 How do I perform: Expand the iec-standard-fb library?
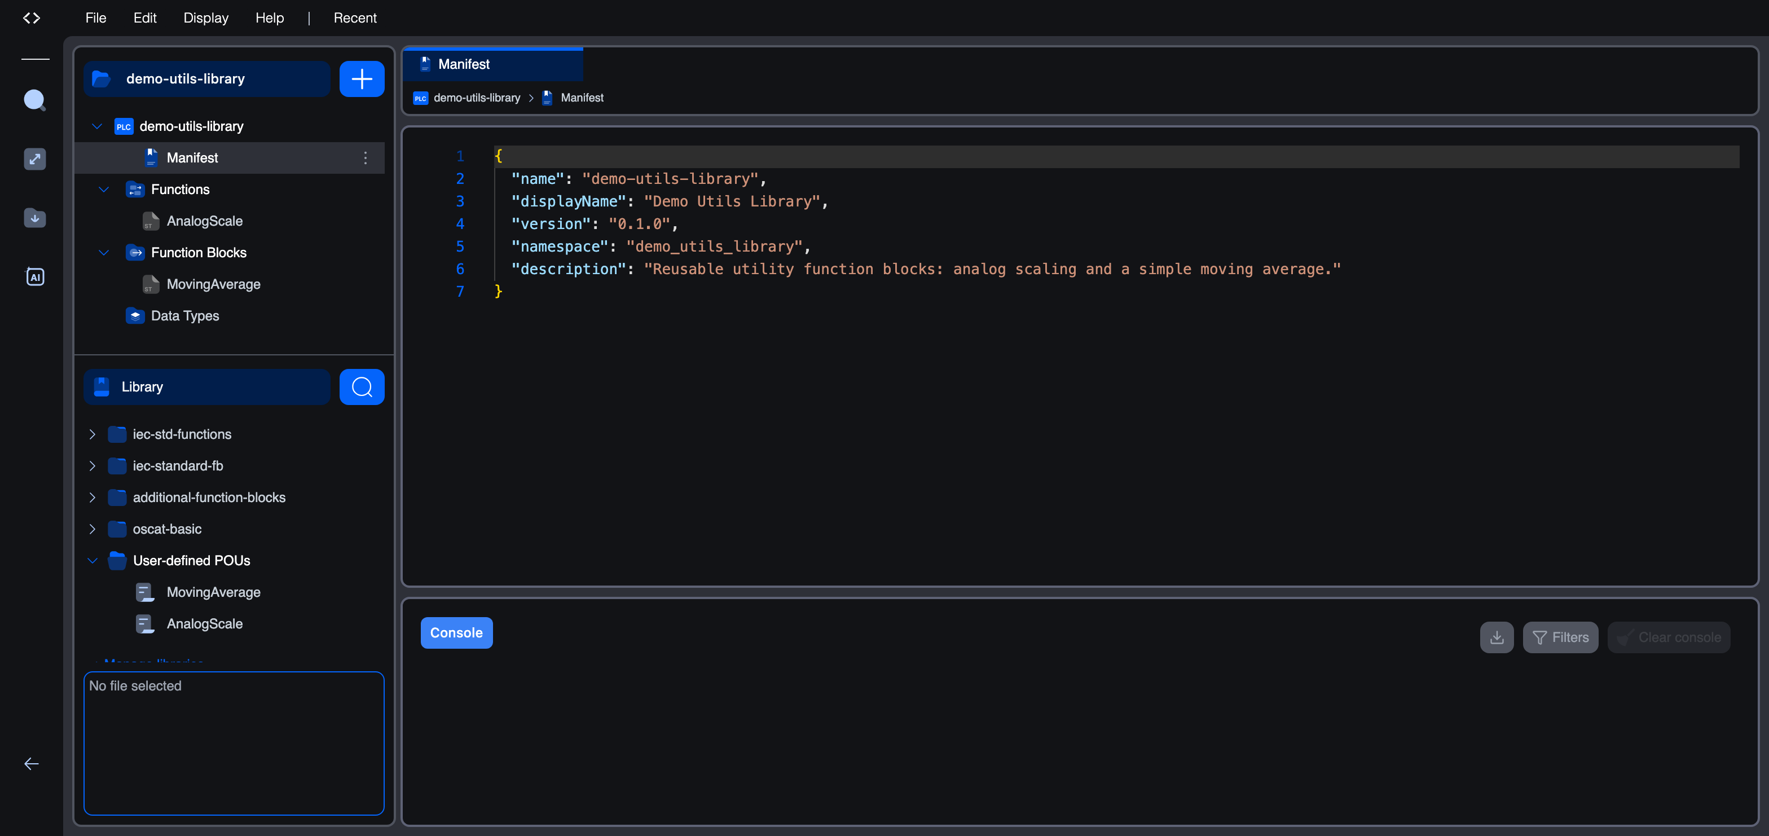click(92, 466)
